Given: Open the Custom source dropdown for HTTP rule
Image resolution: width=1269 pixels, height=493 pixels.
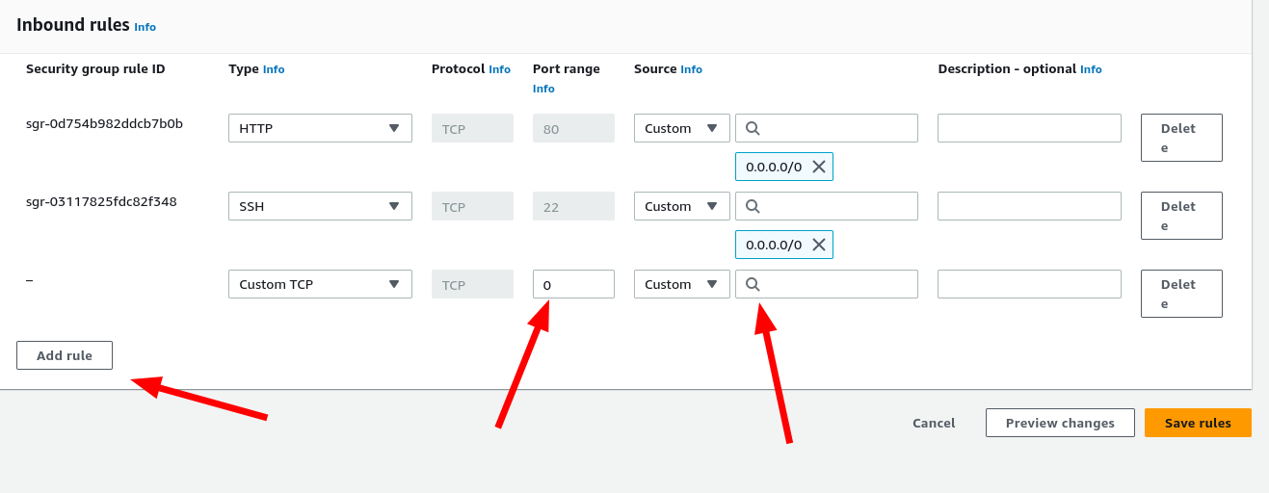Looking at the screenshot, I should click(x=681, y=128).
